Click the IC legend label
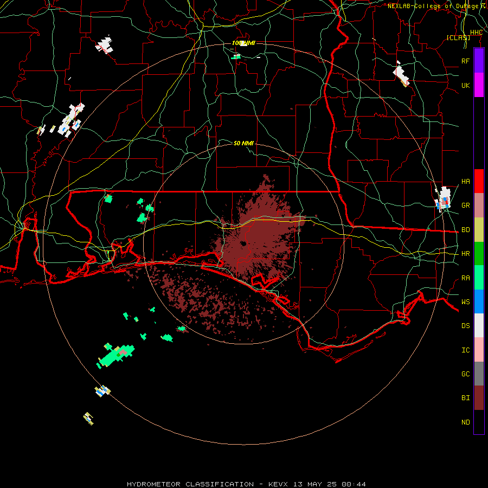The width and height of the screenshot is (488, 488). 465,350
